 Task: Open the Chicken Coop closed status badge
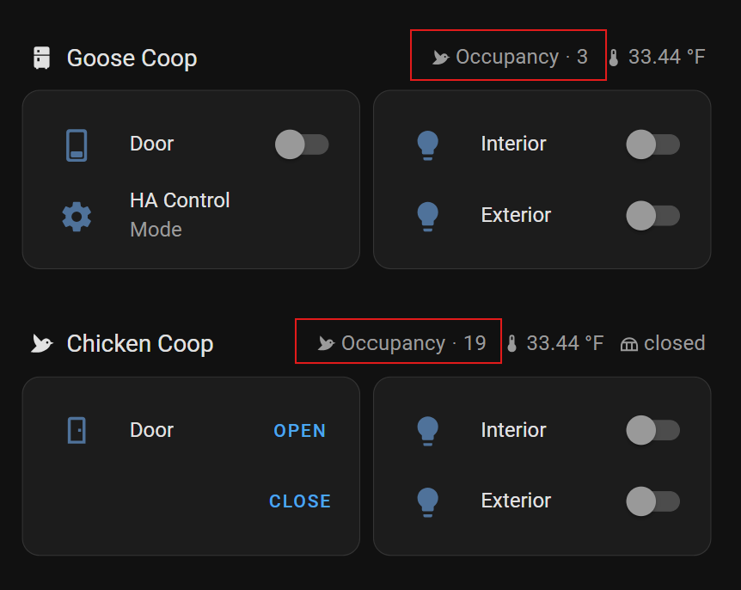[x=663, y=343]
